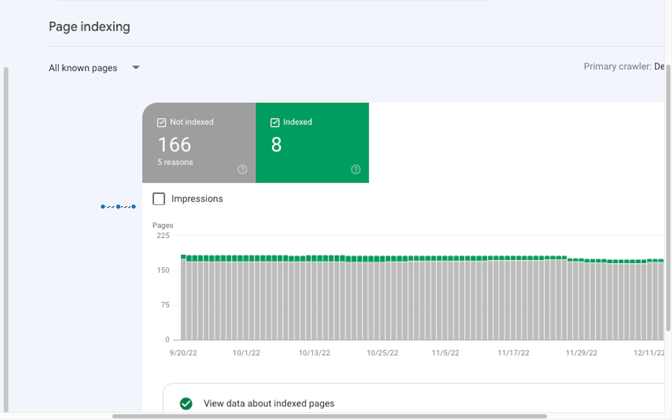Image resolution: width=672 pixels, height=420 pixels.
Task: Open the All known pages dropdown
Action: click(x=94, y=68)
